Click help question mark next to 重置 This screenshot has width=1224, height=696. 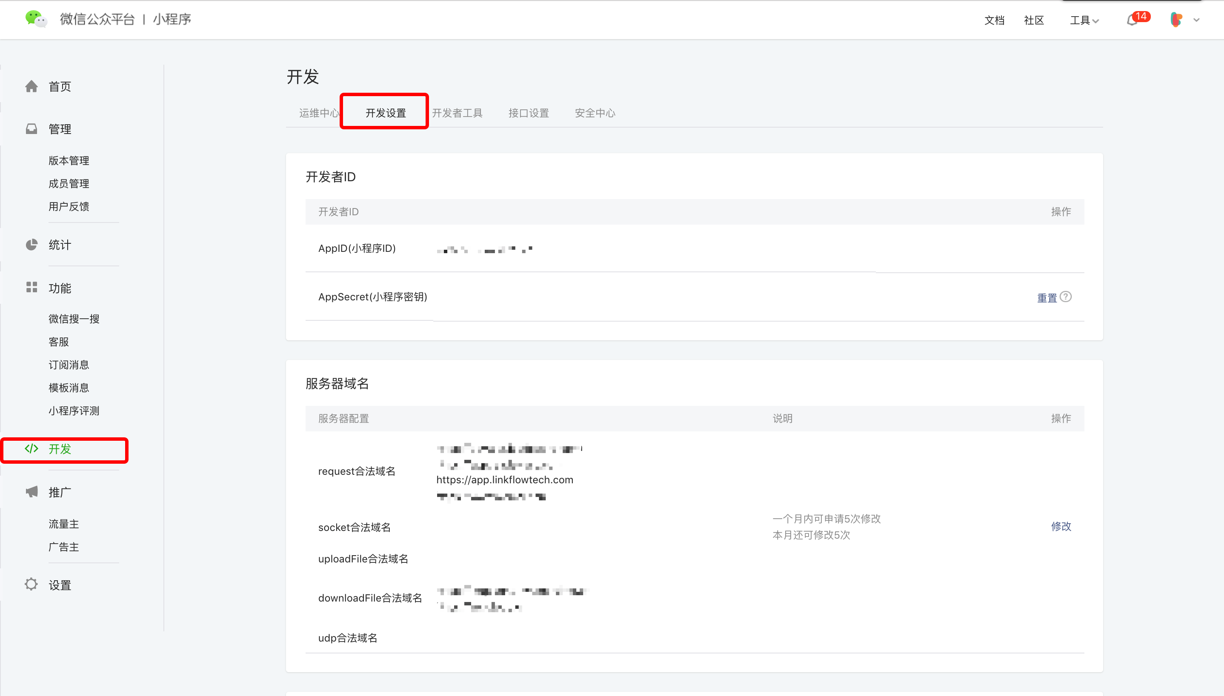click(1066, 297)
